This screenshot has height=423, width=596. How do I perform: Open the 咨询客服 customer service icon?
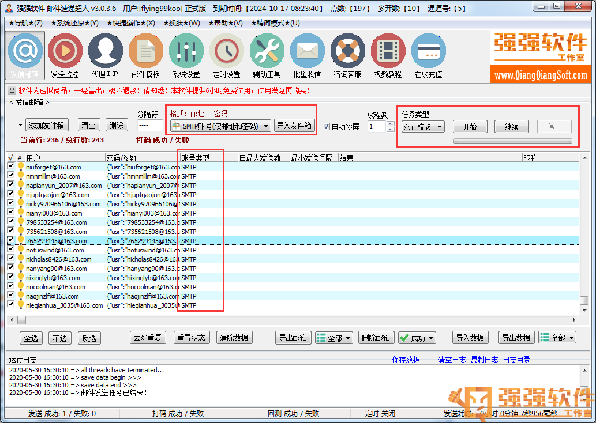click(x=347, y=55)
